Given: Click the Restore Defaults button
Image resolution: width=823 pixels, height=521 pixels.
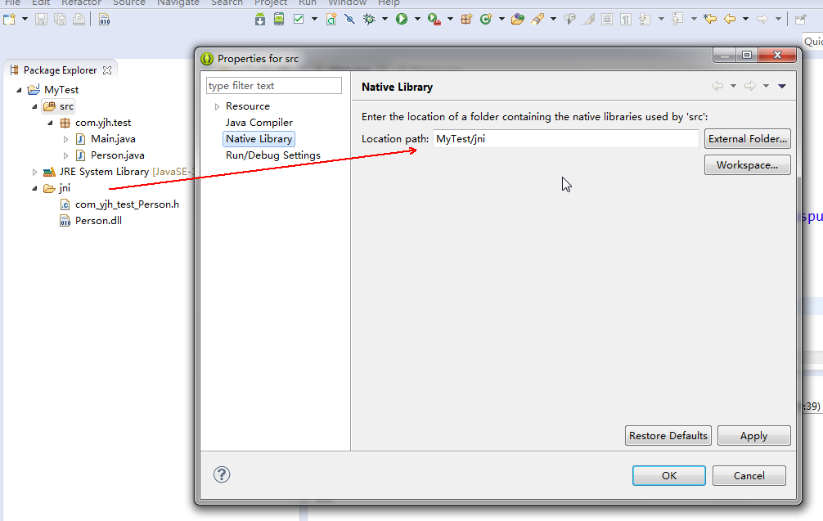Looking at the screenshot, I should 668,435.
